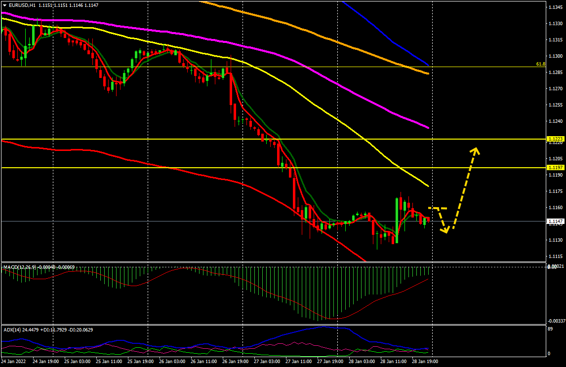Select the 24 Jan 2022 time label
This screenshot has width=566, height=367.
click(13, 361)
